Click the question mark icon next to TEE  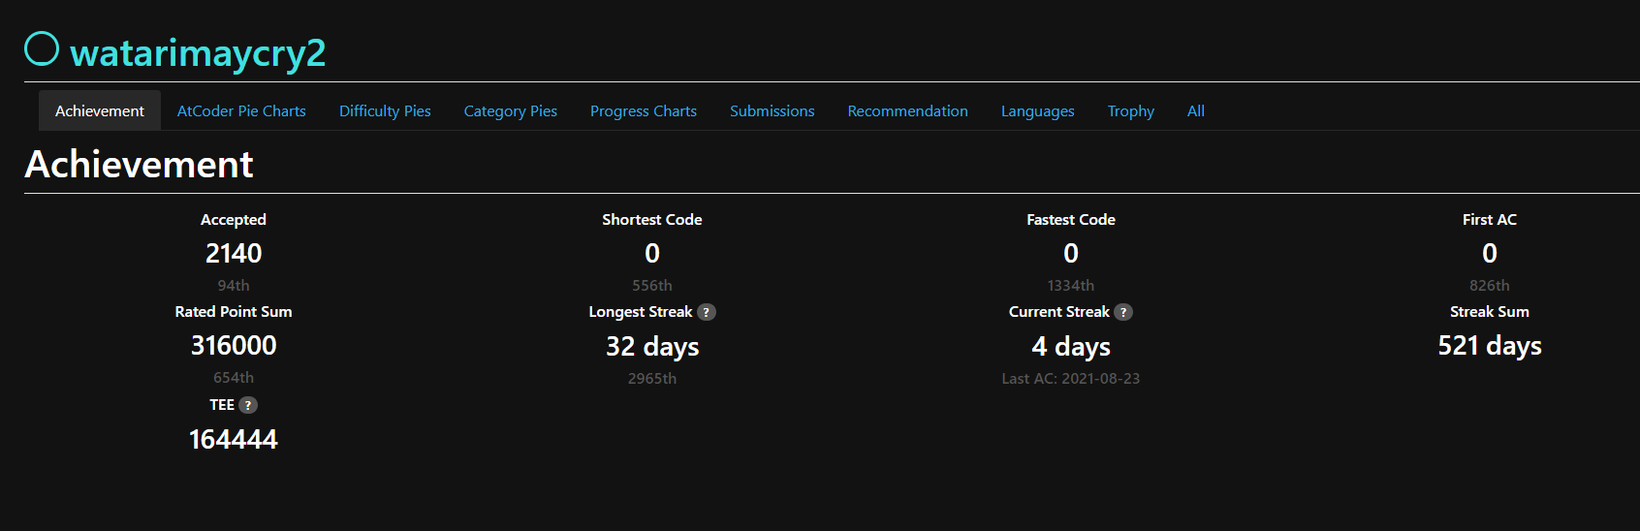coord(248,405)
